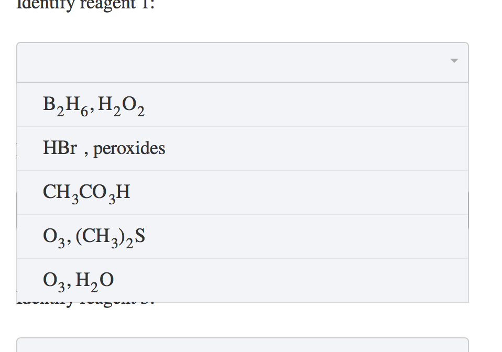Open the answer list via the dropdown triangle
The width and height of the screenshot is (502, 352).
tap(454, 61)
